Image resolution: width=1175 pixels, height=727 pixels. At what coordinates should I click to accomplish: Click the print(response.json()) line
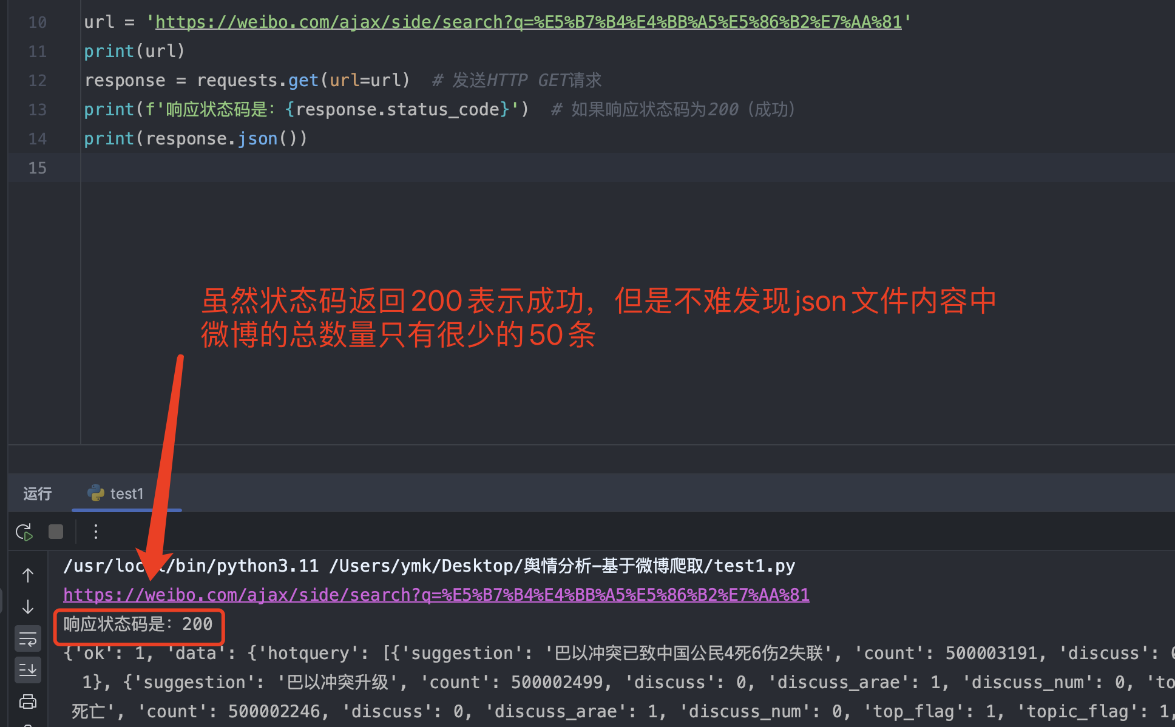(195, 139)
